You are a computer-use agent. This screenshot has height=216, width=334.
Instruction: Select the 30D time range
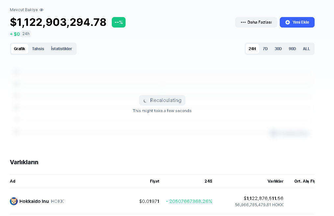pyautogui.click(x=278, y=49)
